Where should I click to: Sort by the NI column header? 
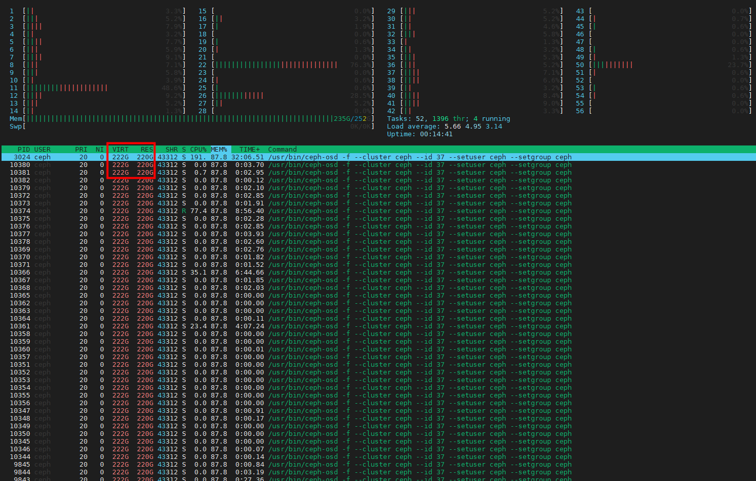pyautogui.click(x=100, y=150)
